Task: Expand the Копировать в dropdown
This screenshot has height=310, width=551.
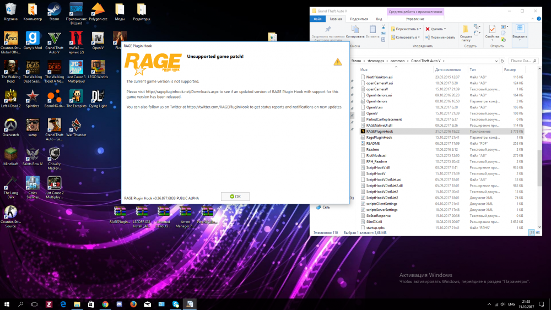Action: pos(420,37)
